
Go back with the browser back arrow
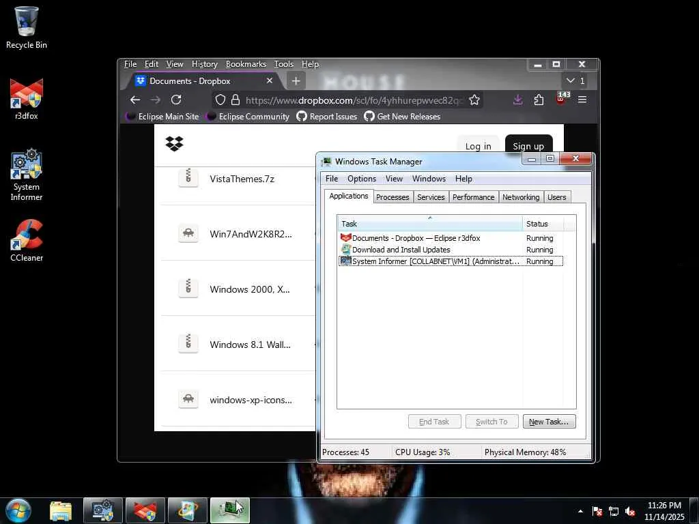pos(135,100)
